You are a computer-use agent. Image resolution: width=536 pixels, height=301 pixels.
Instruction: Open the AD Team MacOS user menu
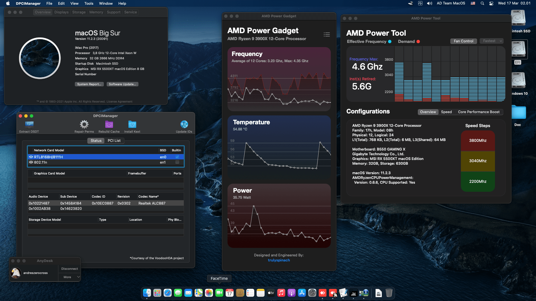click(451, 3)
